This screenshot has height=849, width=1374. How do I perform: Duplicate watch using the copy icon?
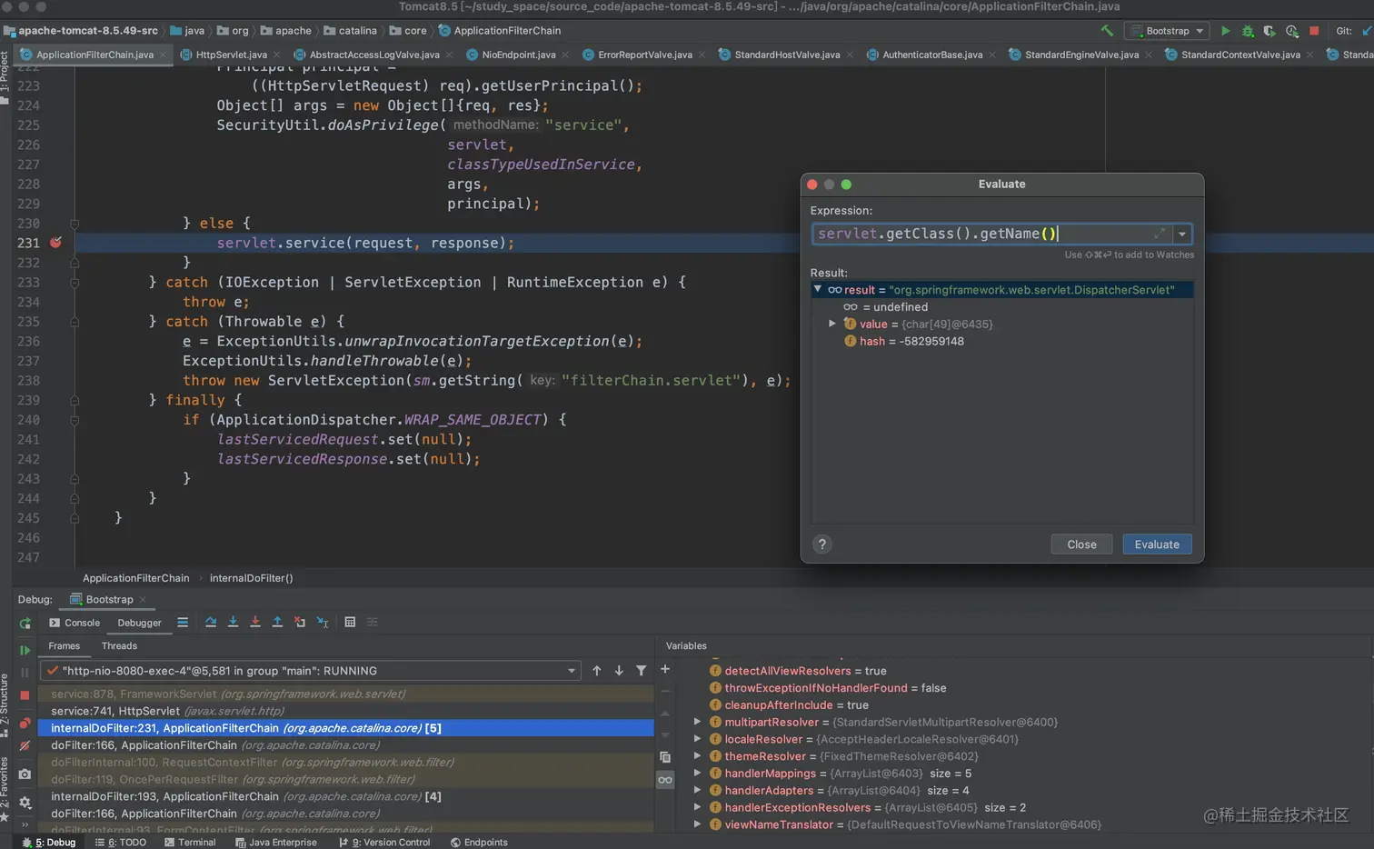pos(665,757)
